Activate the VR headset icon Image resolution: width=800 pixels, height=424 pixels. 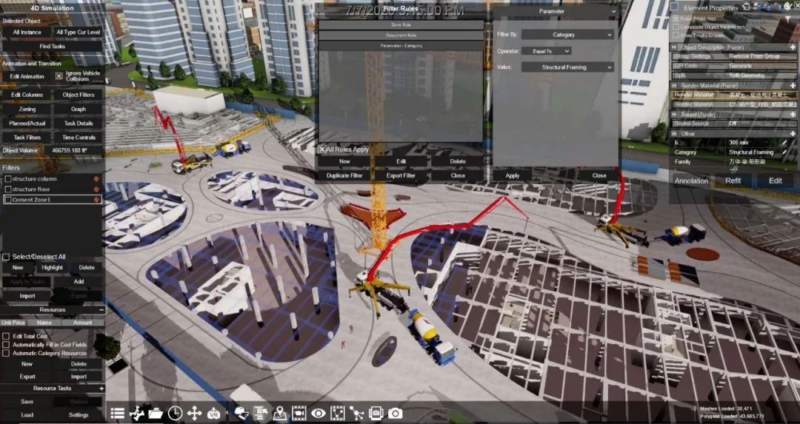(x=214, y=414)
